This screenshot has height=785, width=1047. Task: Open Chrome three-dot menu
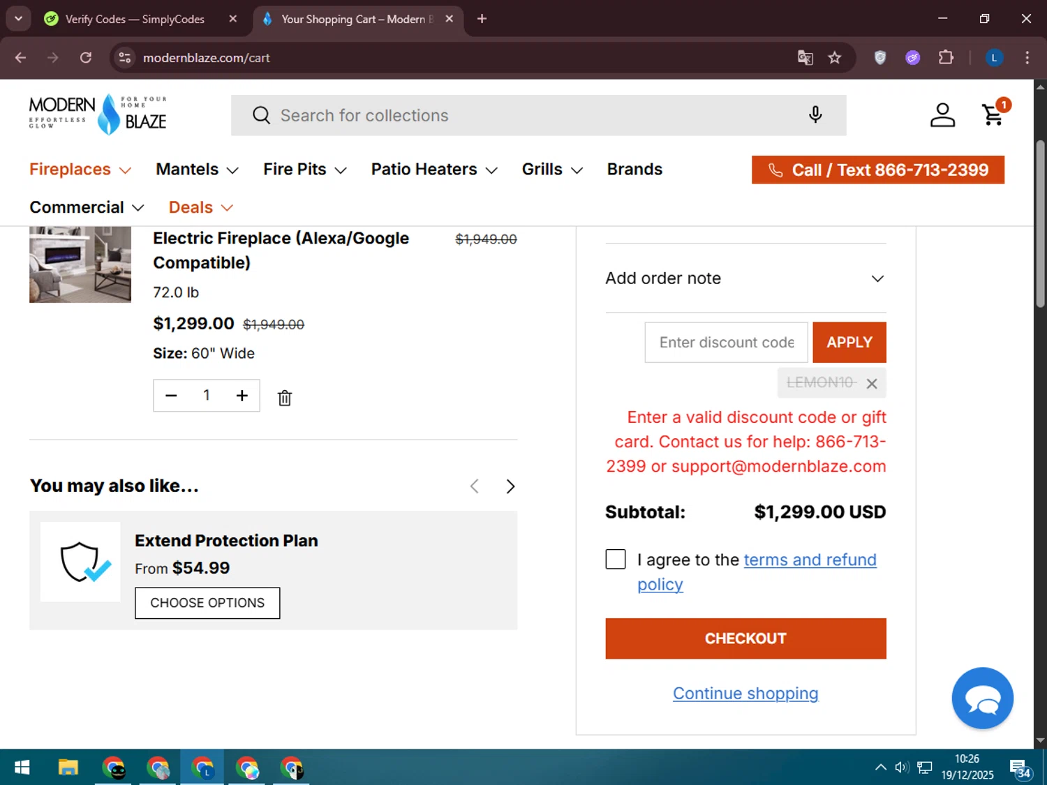click(x=1027, y=58)
